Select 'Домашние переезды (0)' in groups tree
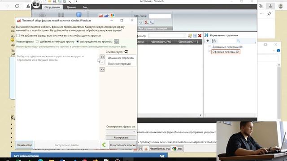 pos(227,47)
